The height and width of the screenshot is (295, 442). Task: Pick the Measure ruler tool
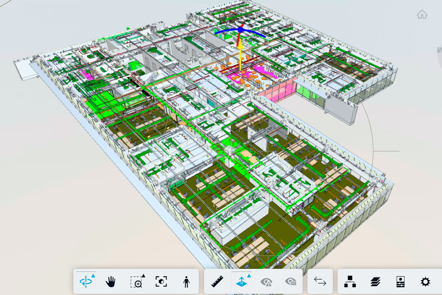(217, 281)
